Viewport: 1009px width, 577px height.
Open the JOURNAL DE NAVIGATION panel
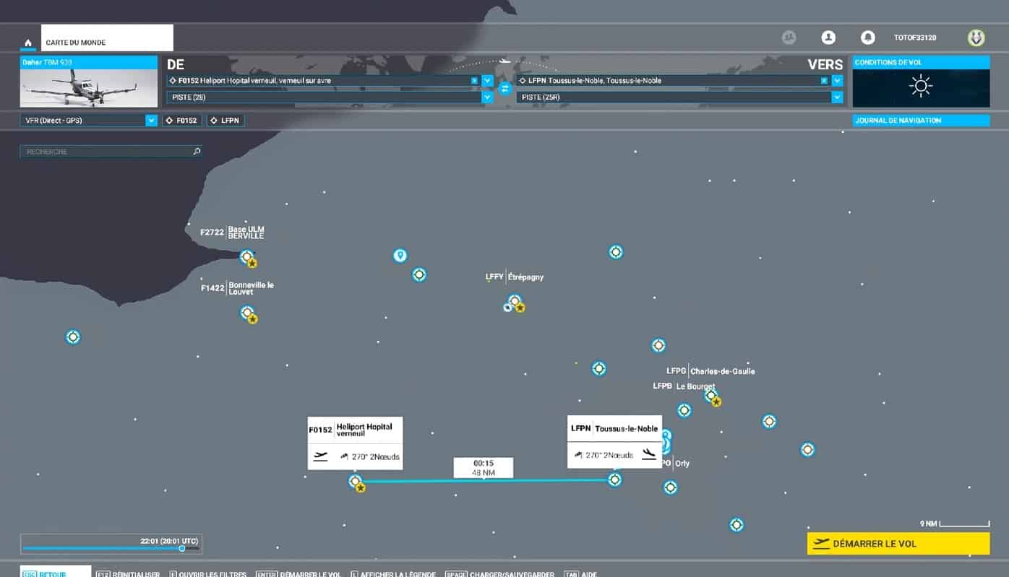coord(920,121)
